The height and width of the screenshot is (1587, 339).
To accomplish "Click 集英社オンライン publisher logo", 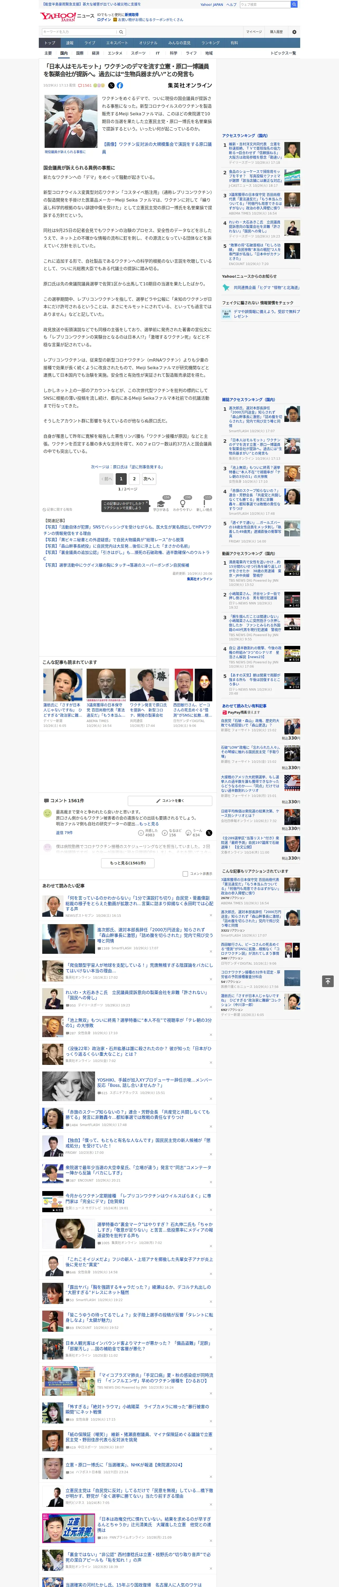I will [190, 86].
